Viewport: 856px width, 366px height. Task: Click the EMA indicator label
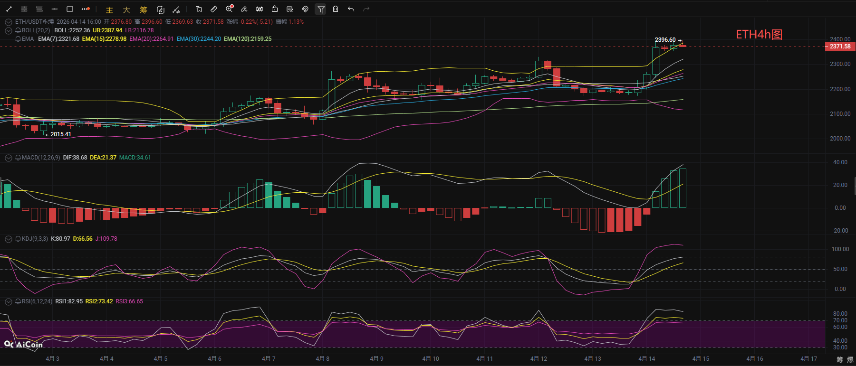tap(28, 39)
